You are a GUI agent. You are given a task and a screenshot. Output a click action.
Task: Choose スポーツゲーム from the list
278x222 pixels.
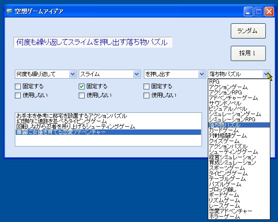[x=239, y=168]
